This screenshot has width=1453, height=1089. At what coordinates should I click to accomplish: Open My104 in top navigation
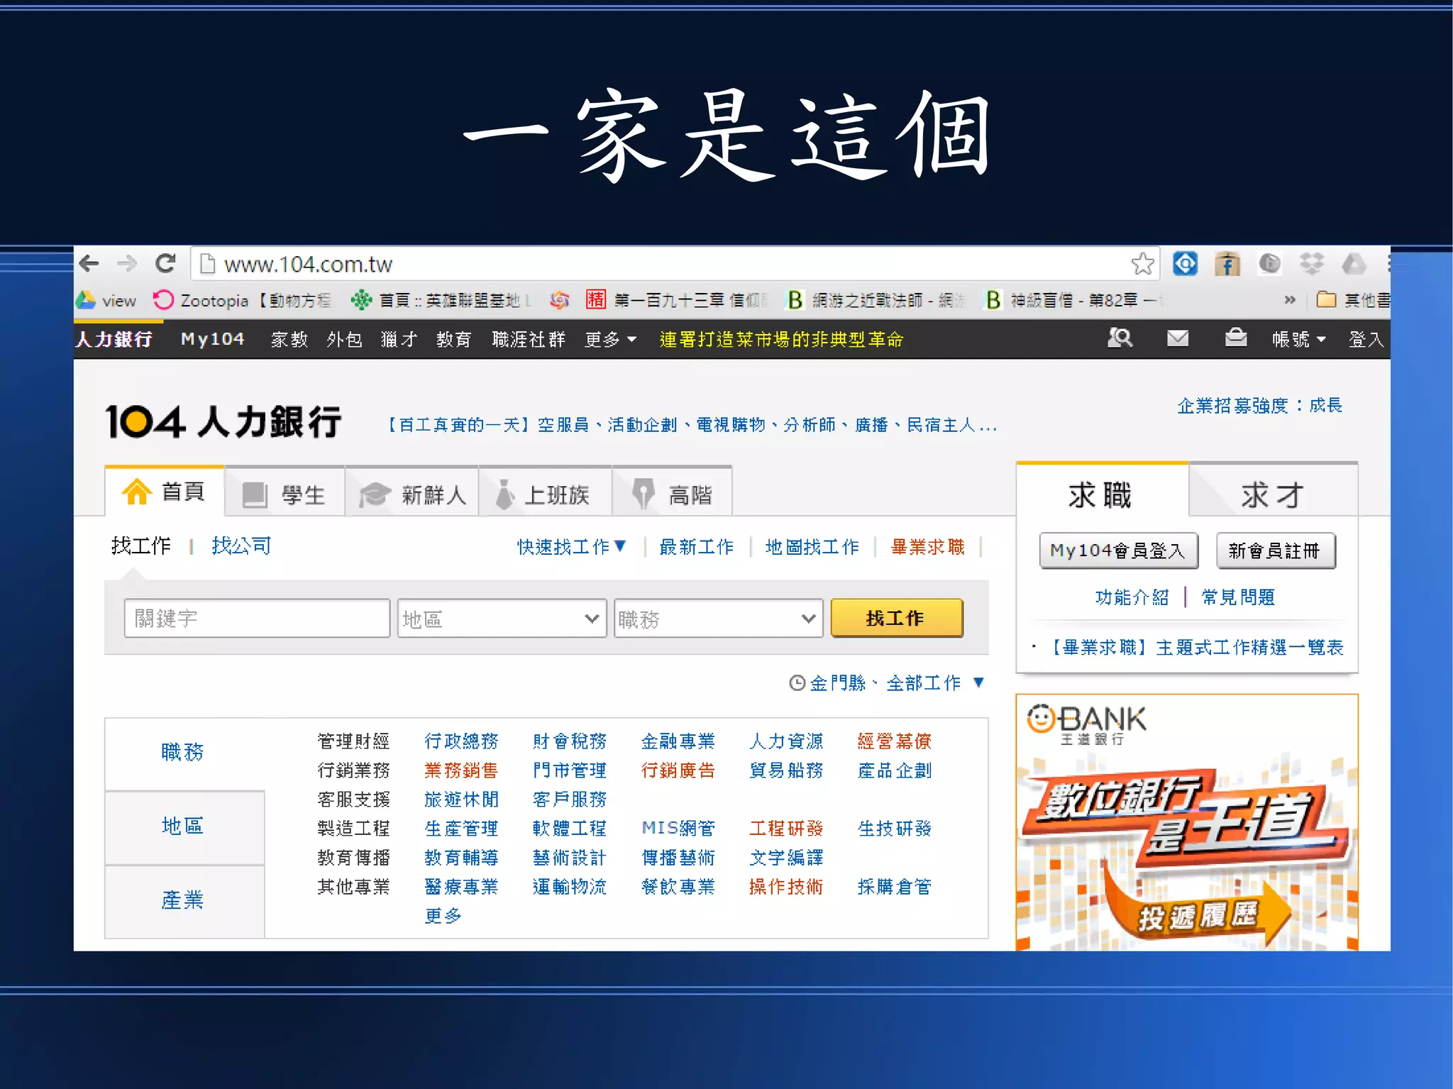pos(212,339)
